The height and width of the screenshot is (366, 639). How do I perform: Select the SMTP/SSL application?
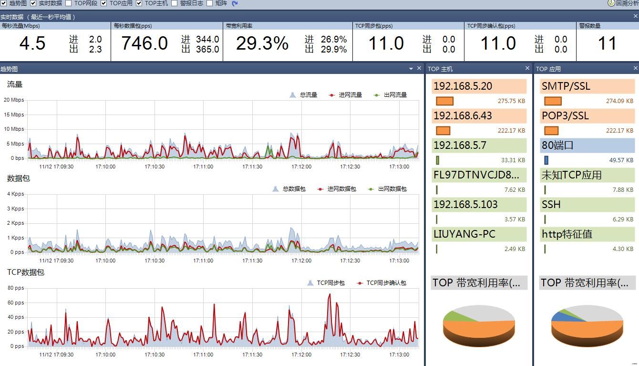click(x=587, y=86)
